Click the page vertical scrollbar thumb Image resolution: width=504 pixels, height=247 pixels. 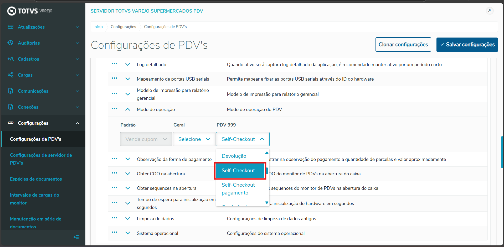click(x=502, y=152)
